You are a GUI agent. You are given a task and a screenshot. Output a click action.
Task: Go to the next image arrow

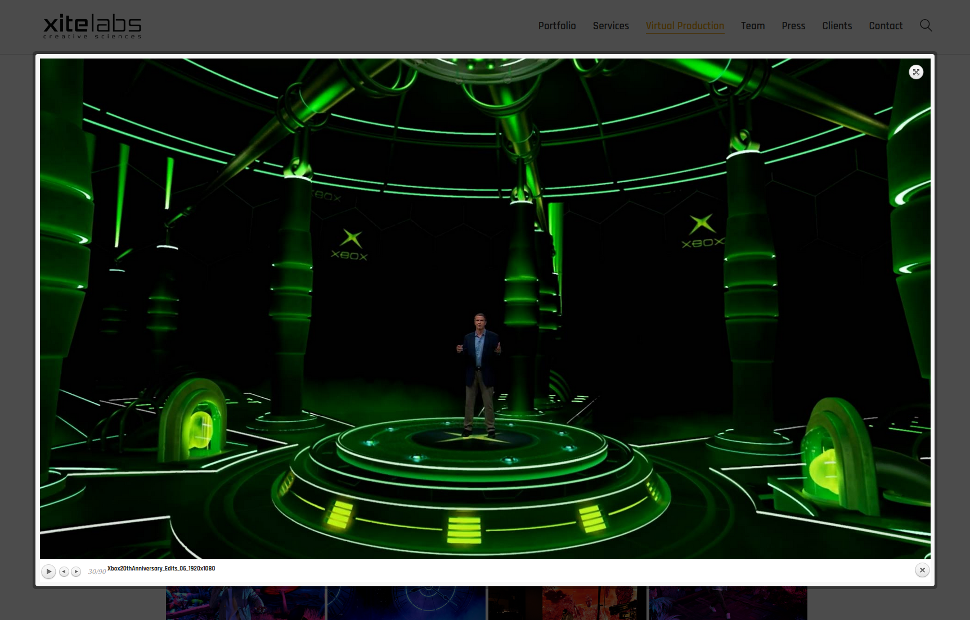[76, 572]
